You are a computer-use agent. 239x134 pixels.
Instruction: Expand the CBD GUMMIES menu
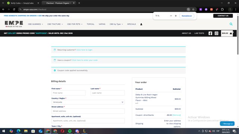coord(35,24)
